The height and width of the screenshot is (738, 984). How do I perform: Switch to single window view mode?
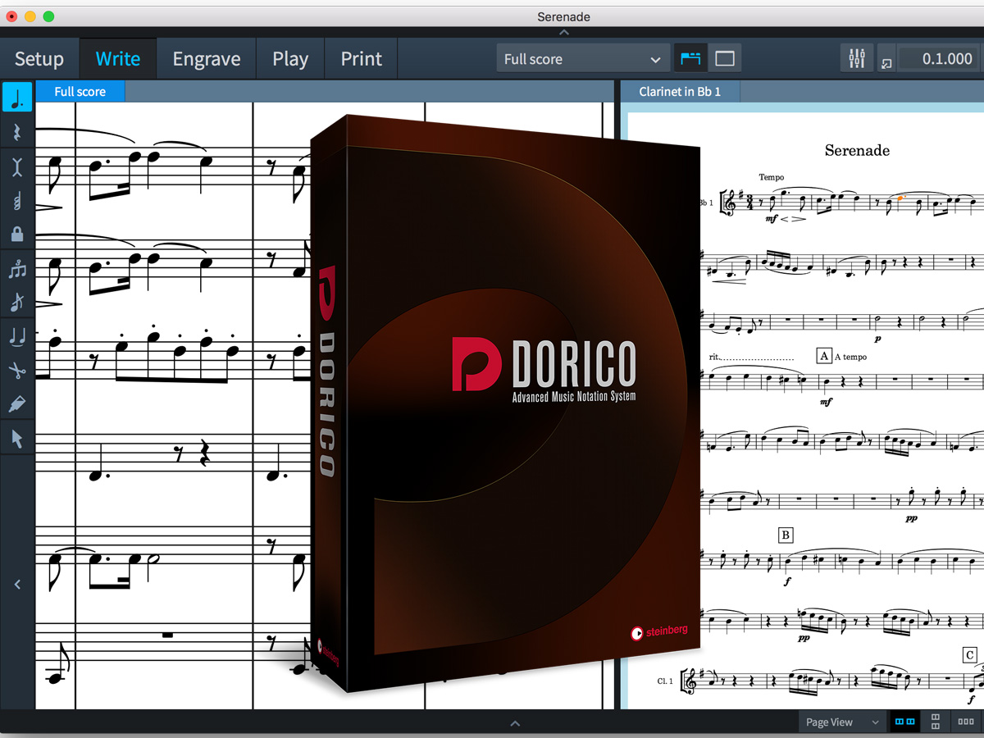tap(724, 58)
